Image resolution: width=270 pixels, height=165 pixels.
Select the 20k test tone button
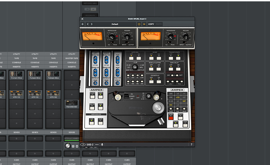pos(142,81)
